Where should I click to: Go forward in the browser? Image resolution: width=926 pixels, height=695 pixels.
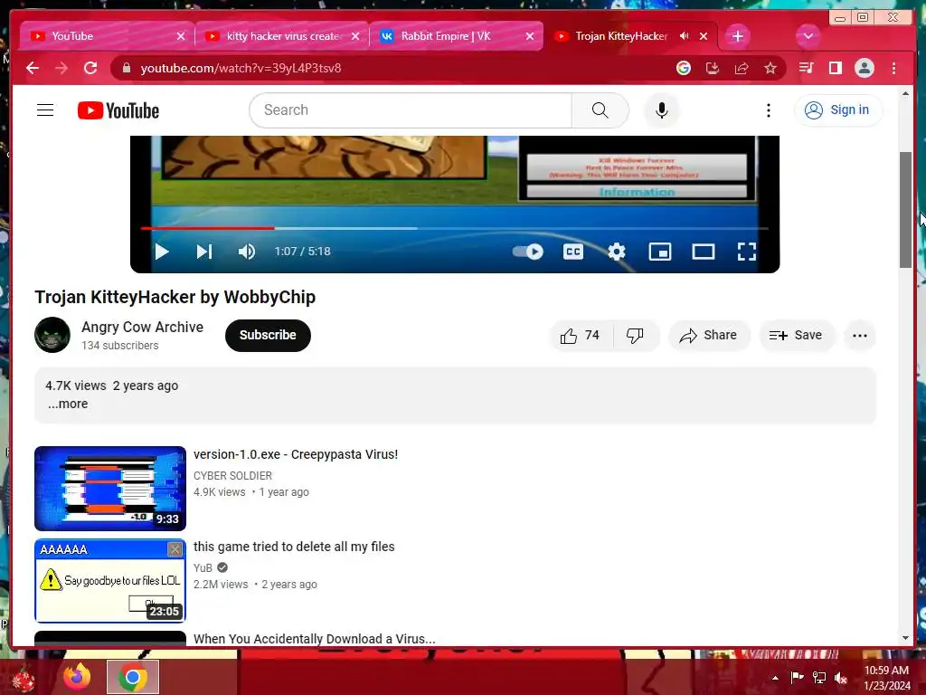61,68
